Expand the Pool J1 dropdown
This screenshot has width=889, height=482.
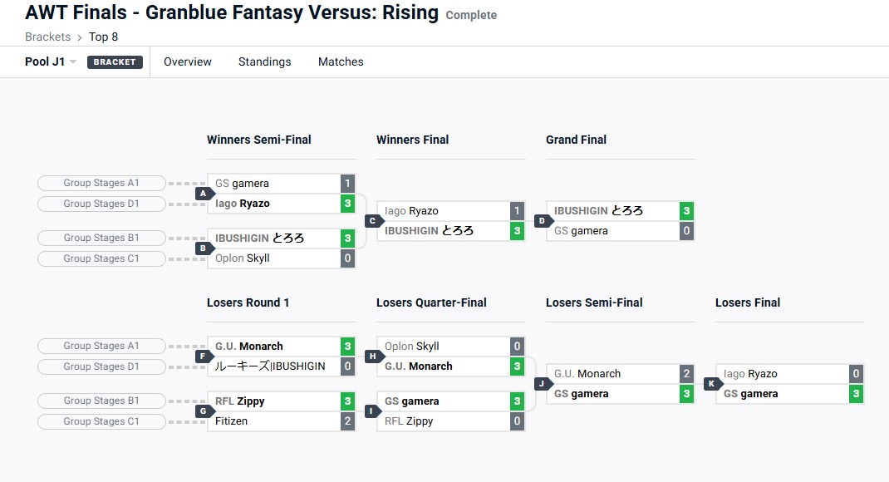click(x=51, y=61)
